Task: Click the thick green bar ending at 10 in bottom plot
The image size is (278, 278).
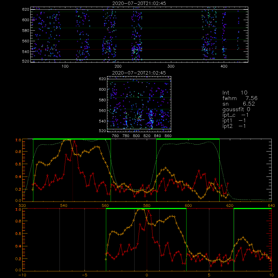Action: click(253, 209)
